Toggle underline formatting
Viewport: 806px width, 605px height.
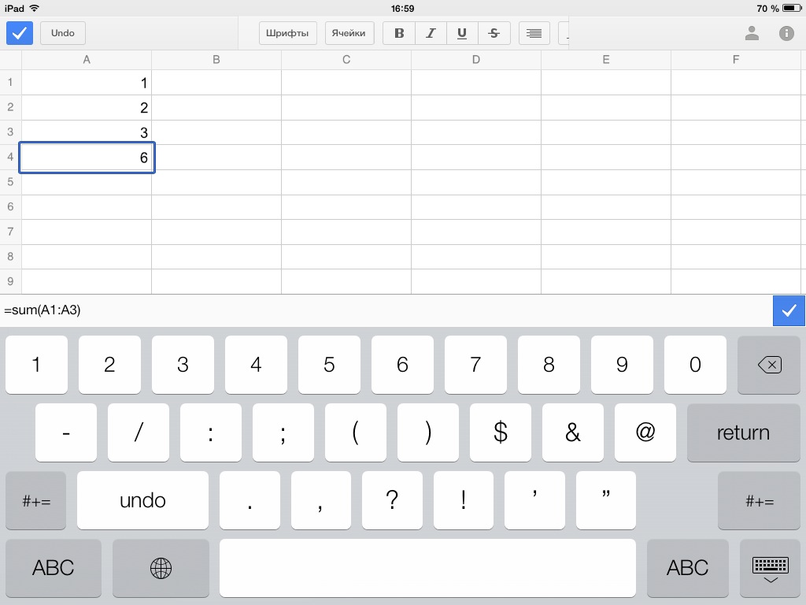(x=462, y=33)
